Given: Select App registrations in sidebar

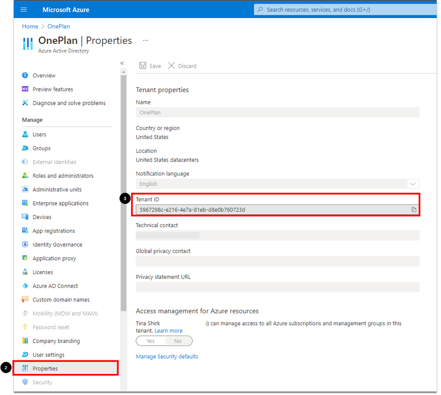Looking at the screenshot, I should point(54,231).
